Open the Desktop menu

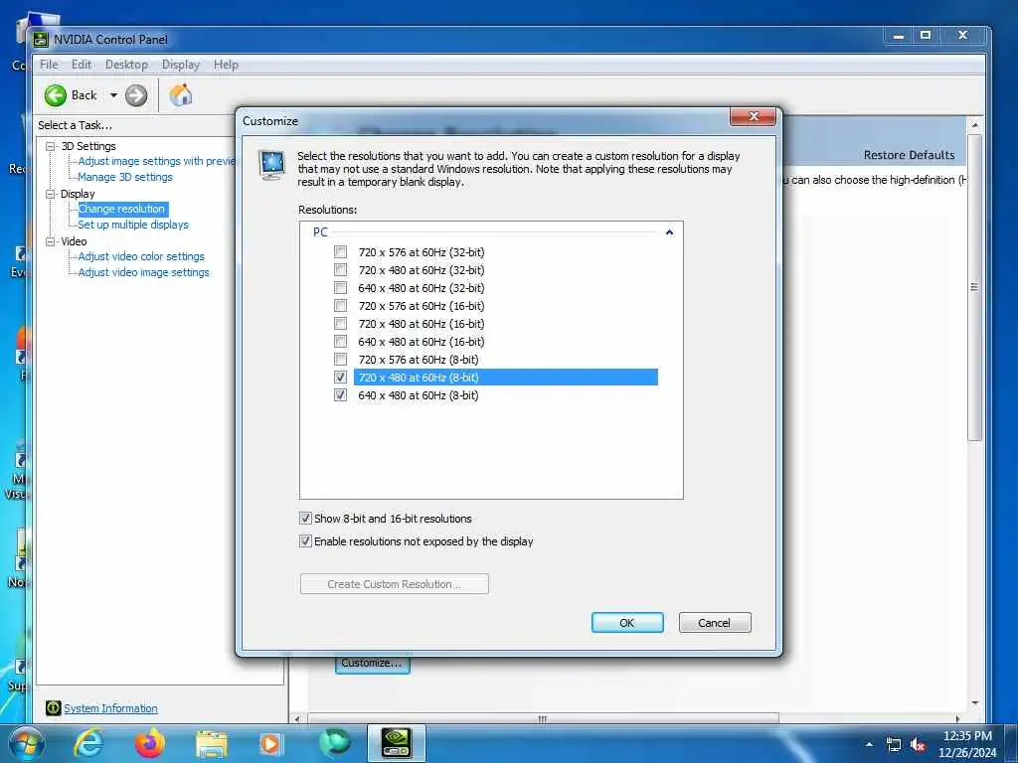pyautogui.click(x=126, y=65)
